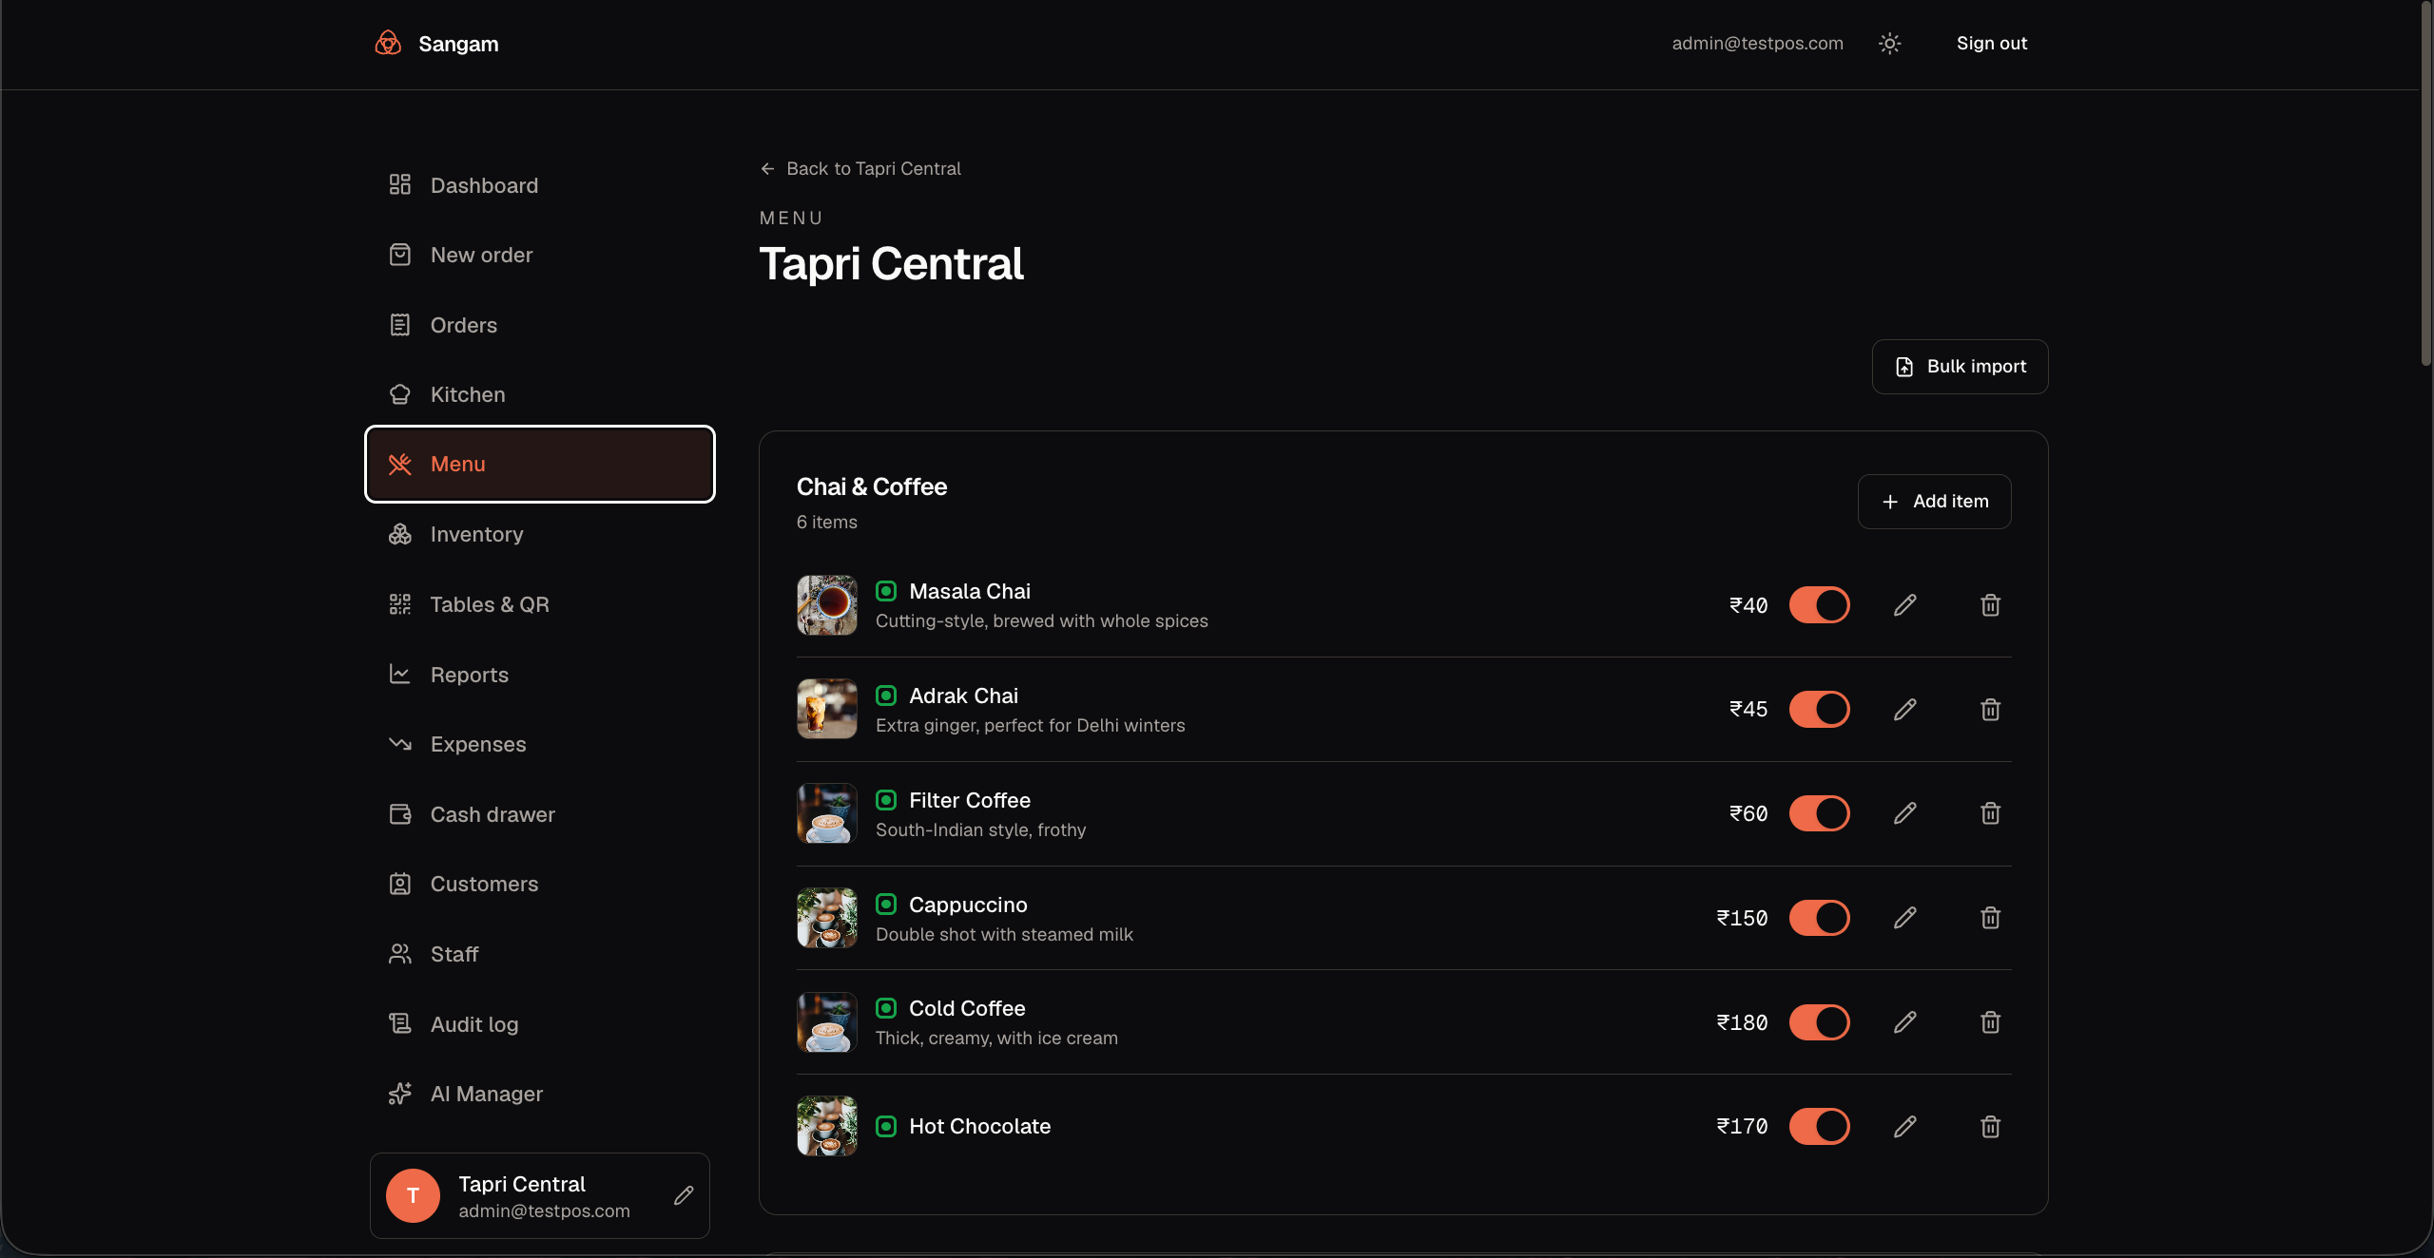Add item to Chai & Coffee
Image resolution: width=2434 pixels, height=1258 pixels.
[x=1934, y=502]
